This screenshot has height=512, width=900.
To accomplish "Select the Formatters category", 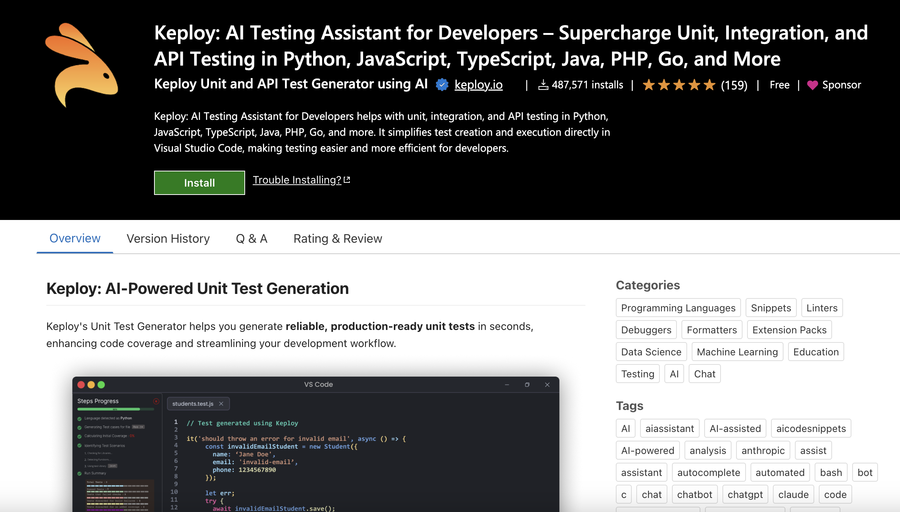I will [712, 330].
